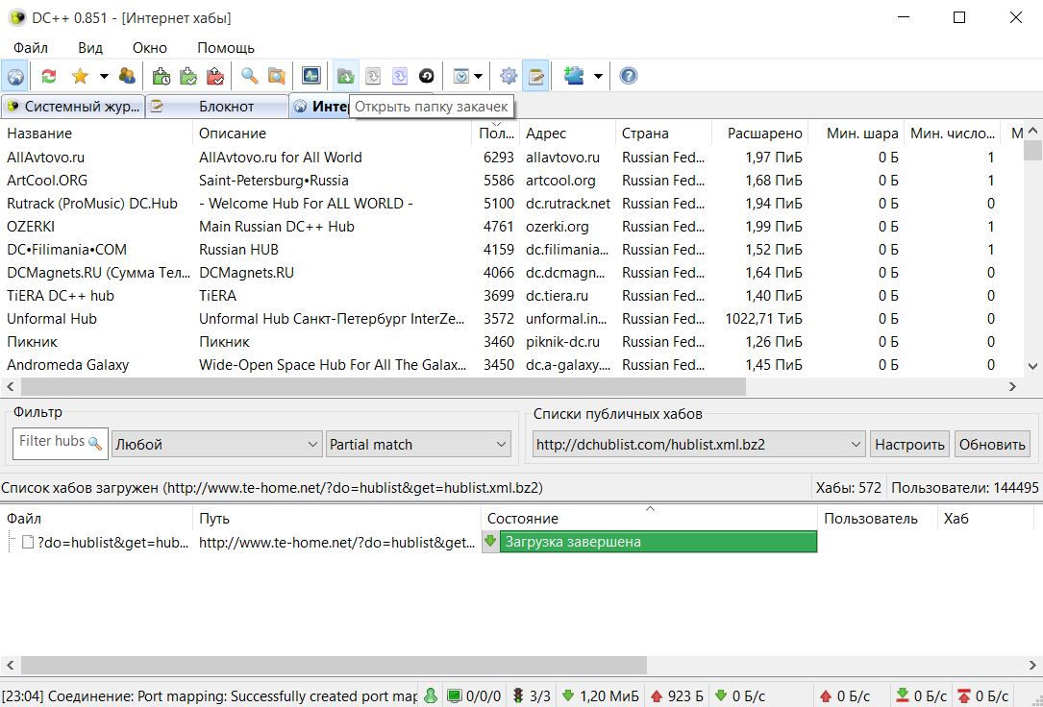
Task: Open Favorite Hubs via the star icon
Action: pos(80,77)
